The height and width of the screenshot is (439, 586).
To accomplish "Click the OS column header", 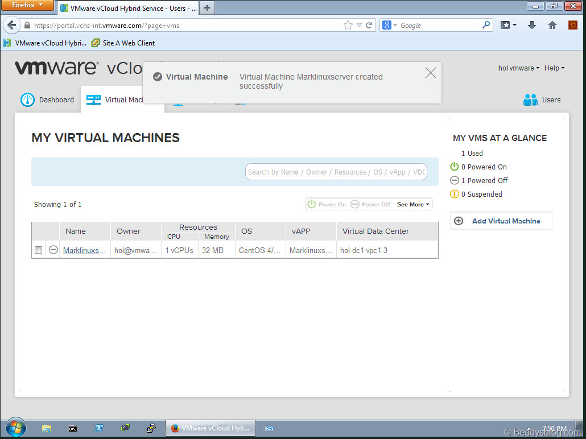I will [x=261, y=231].
